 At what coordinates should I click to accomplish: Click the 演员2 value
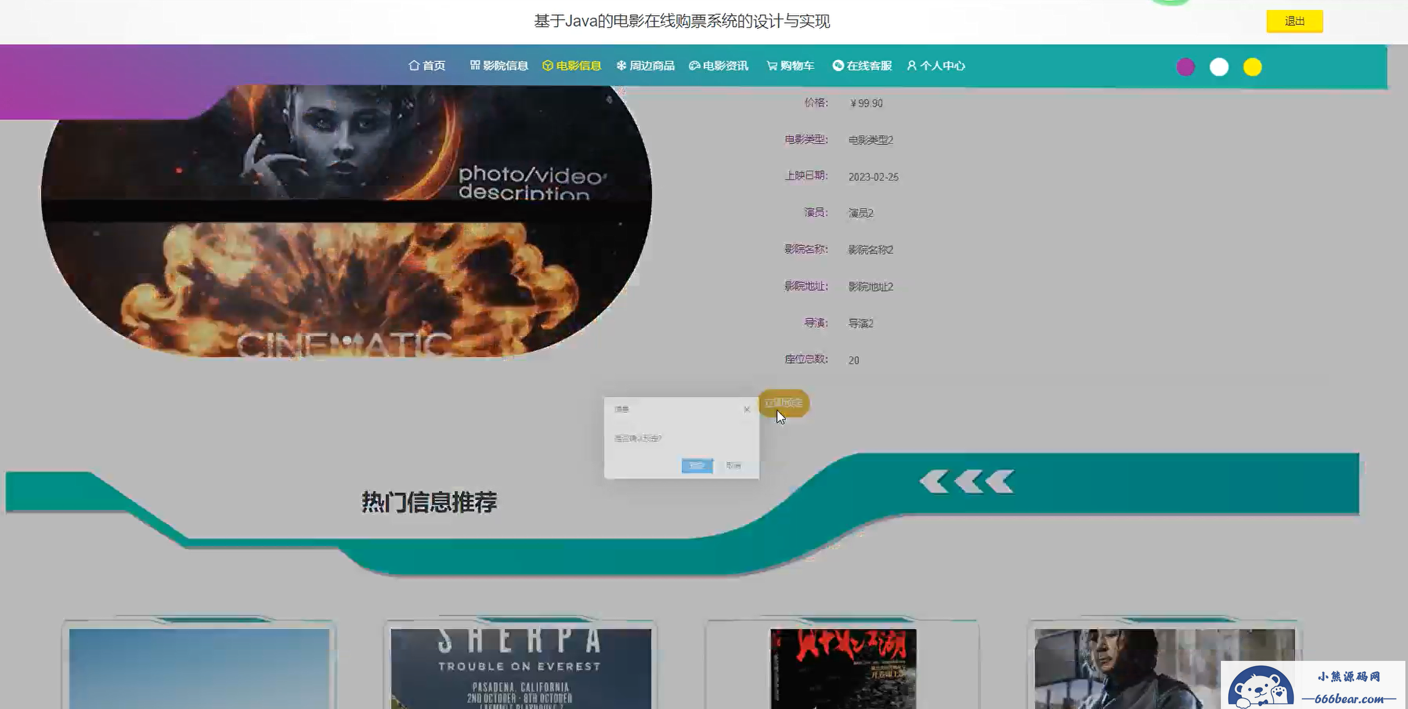[x=861, y=213]
